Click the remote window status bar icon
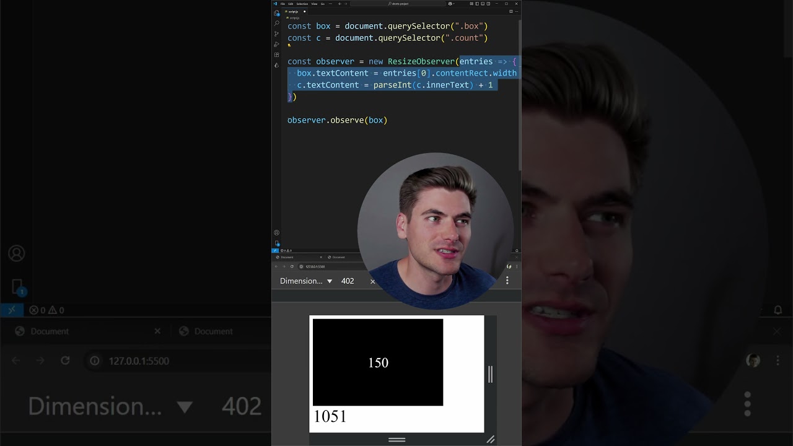The width and height of the screenshot is (793, 446). point(275,250)
